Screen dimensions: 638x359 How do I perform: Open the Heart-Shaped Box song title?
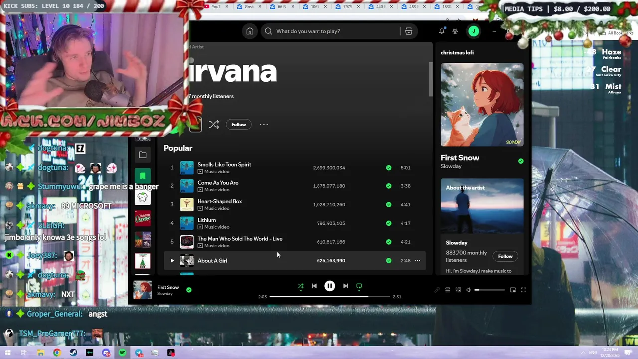click(220, 201)
